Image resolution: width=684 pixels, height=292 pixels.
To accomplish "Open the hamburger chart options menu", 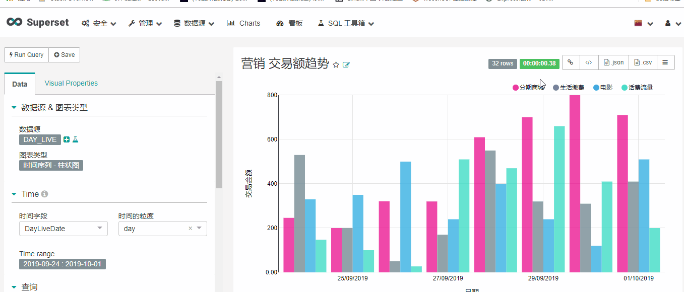I will pos(665,62).
